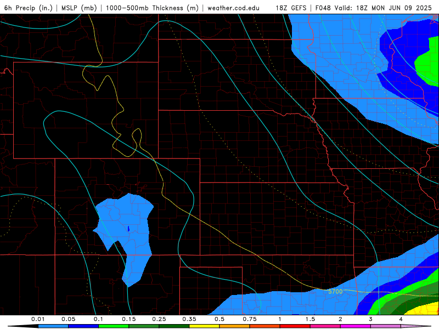
Task: Click the 'F048' forecast hour text
Action: pos(323,8)
